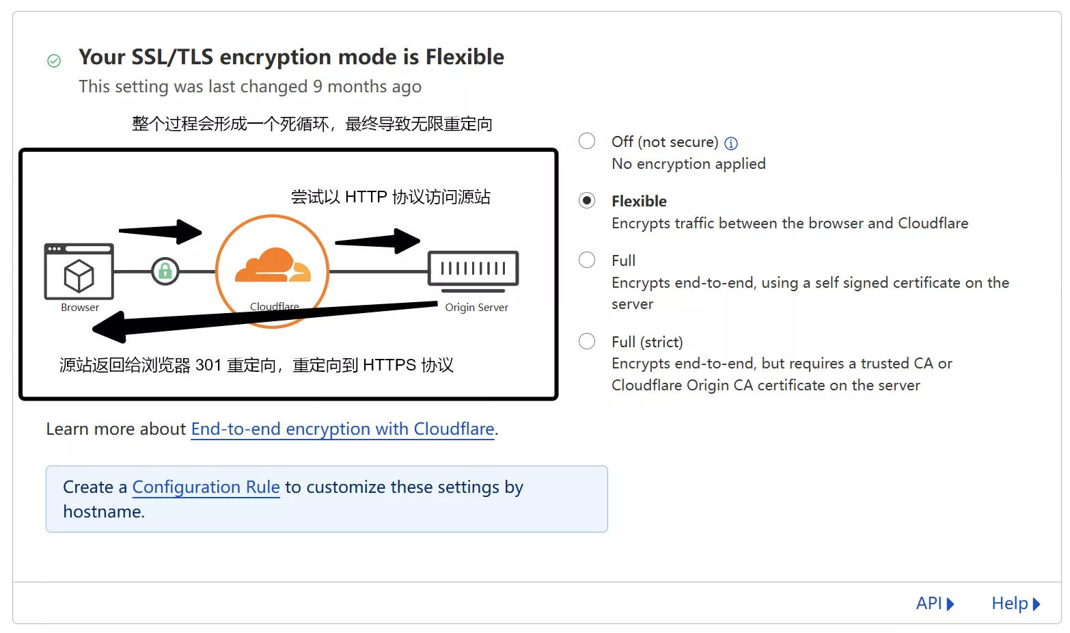
Task: Click the long arrow pointing back to browser
Action: click(x=266, y=319)
